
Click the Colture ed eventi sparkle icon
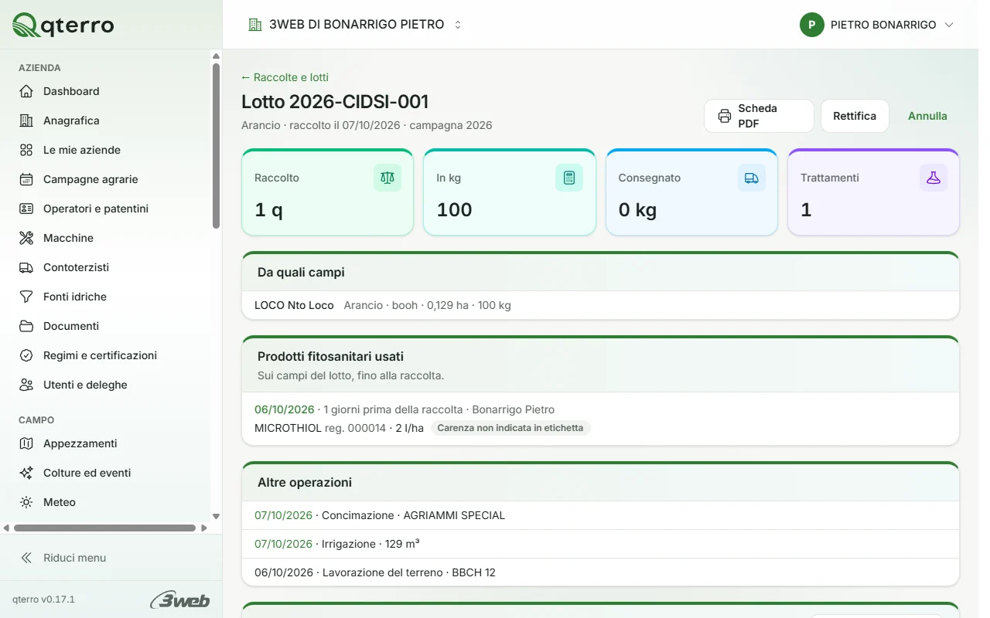(x=26, y=473)
